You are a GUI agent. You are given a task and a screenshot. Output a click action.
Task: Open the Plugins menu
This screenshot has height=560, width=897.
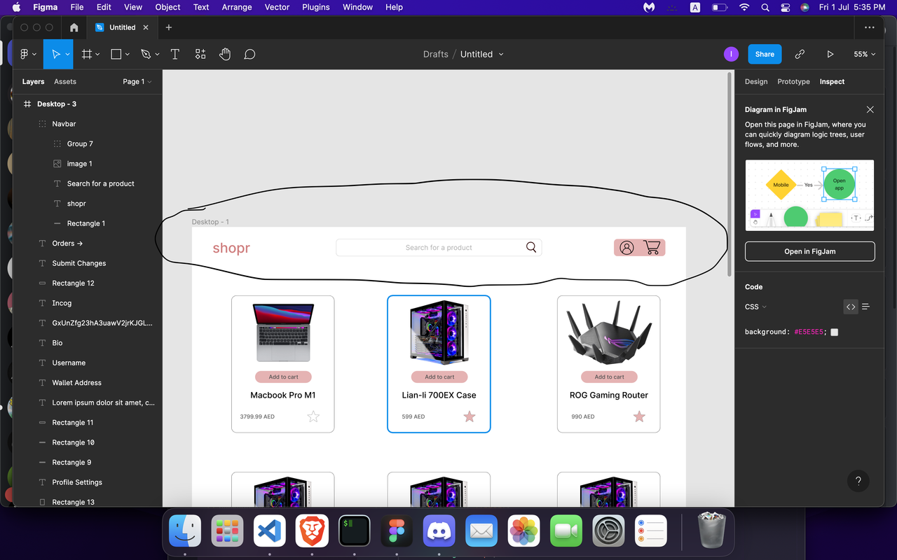point(316,7)
